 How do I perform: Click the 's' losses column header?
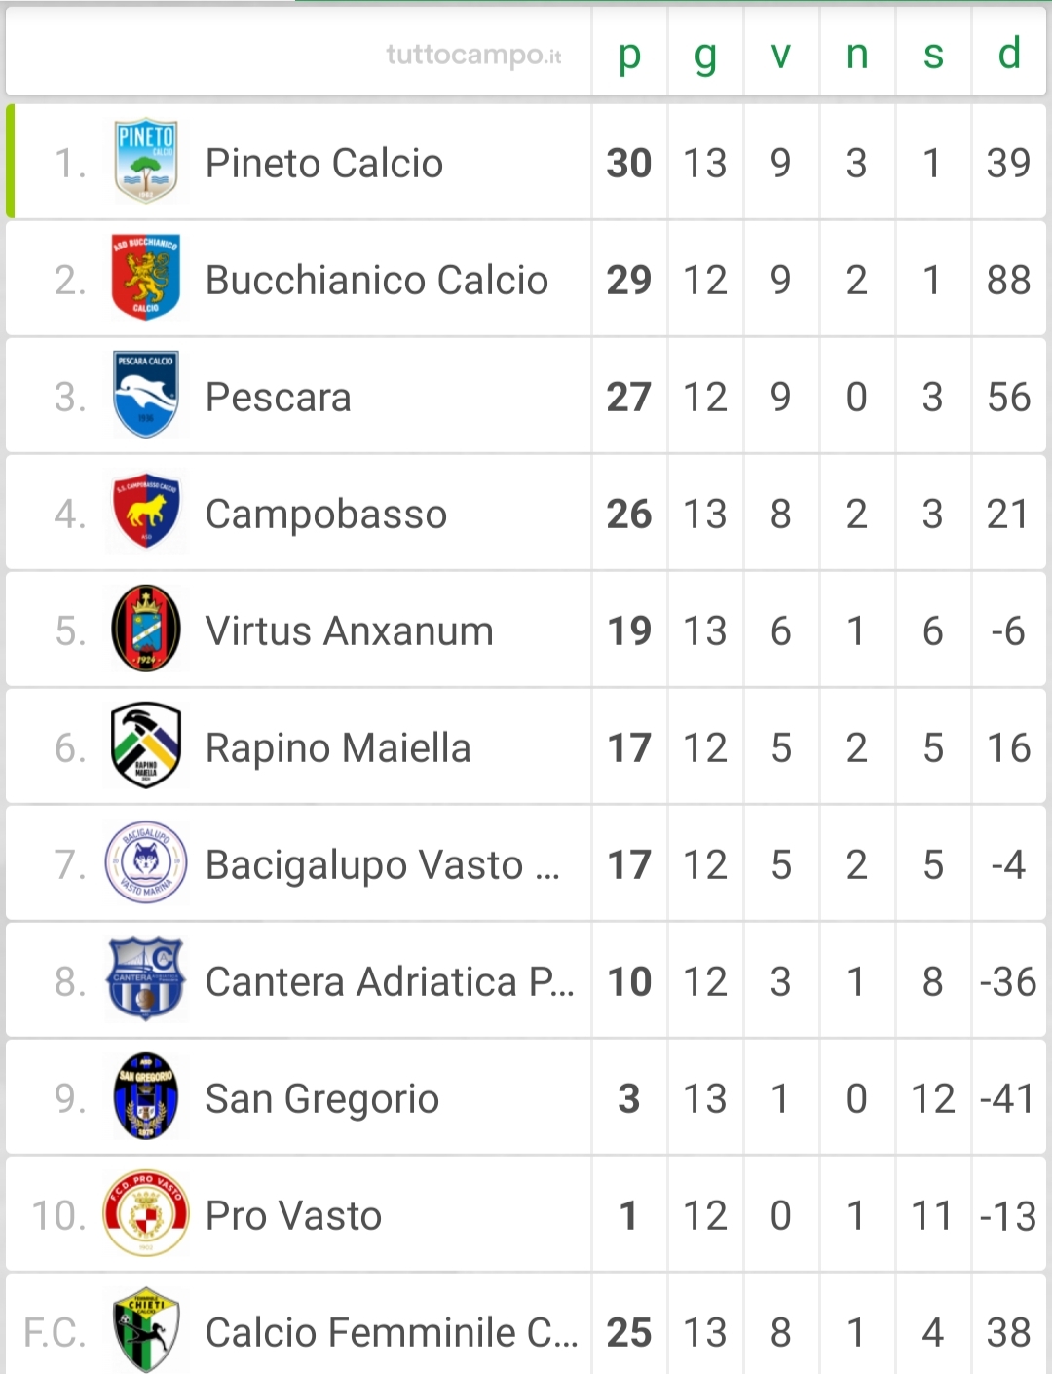coord(933,55)
